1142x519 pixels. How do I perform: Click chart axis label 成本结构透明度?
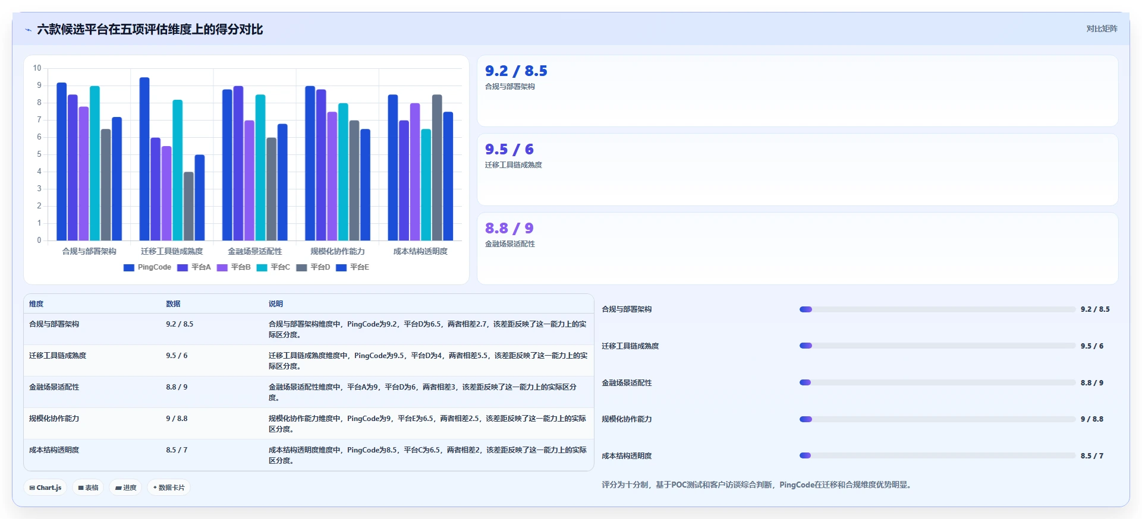[420, 251]
